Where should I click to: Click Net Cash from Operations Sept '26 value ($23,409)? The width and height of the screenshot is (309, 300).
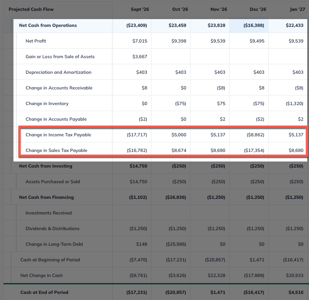click(137, 26)
